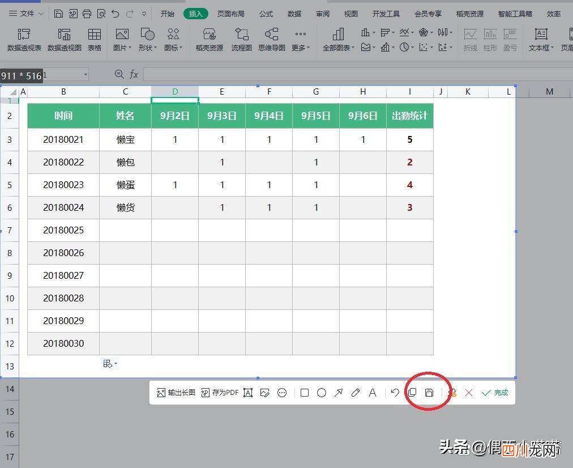Click the Save icon in quick access toolbar
This screenshot has width=573, height=468.
[x=58, y=14]
